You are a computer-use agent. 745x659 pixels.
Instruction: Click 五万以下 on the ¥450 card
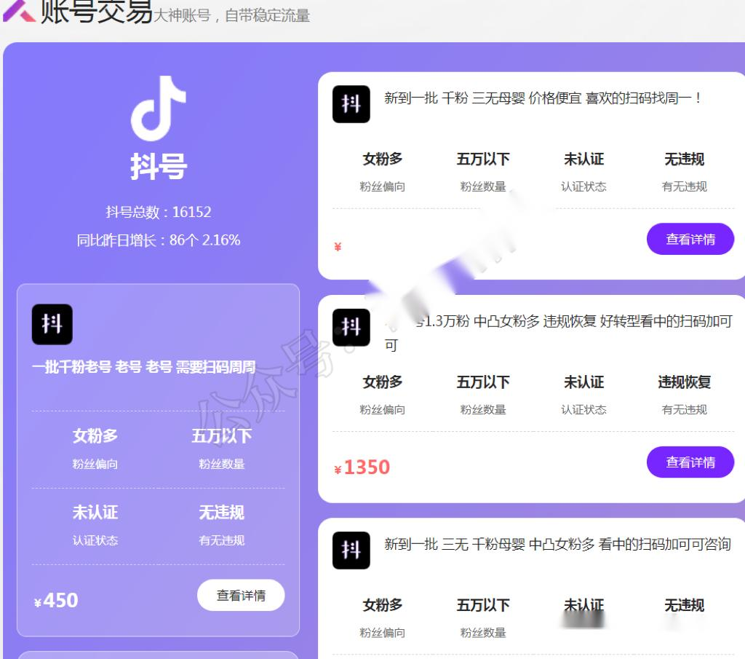pyautogui.click(x=221, y=435)
